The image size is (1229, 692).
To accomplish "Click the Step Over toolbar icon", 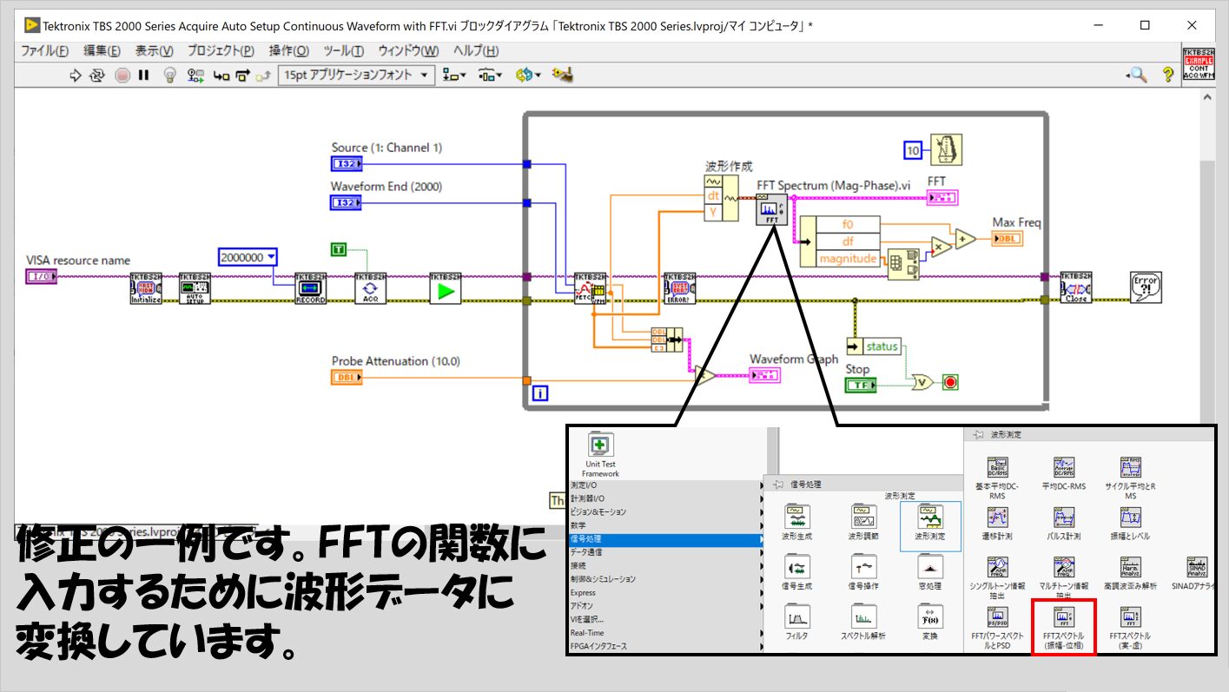I will tap(243, 76).
